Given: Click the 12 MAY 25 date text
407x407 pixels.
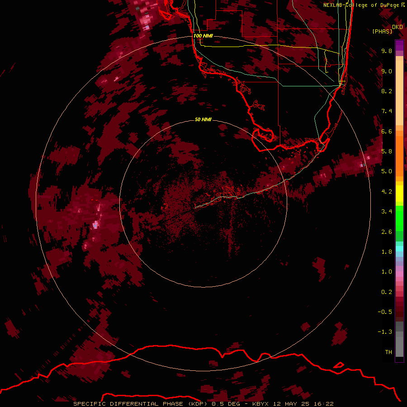Looking at the screenshot, I should coord(292,404).
